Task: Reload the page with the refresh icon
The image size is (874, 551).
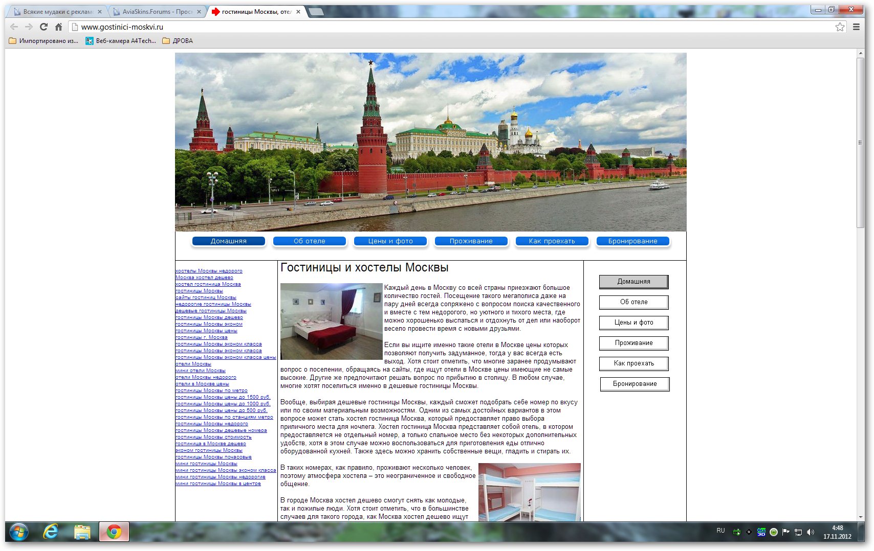Action: [x=43, y=27]
